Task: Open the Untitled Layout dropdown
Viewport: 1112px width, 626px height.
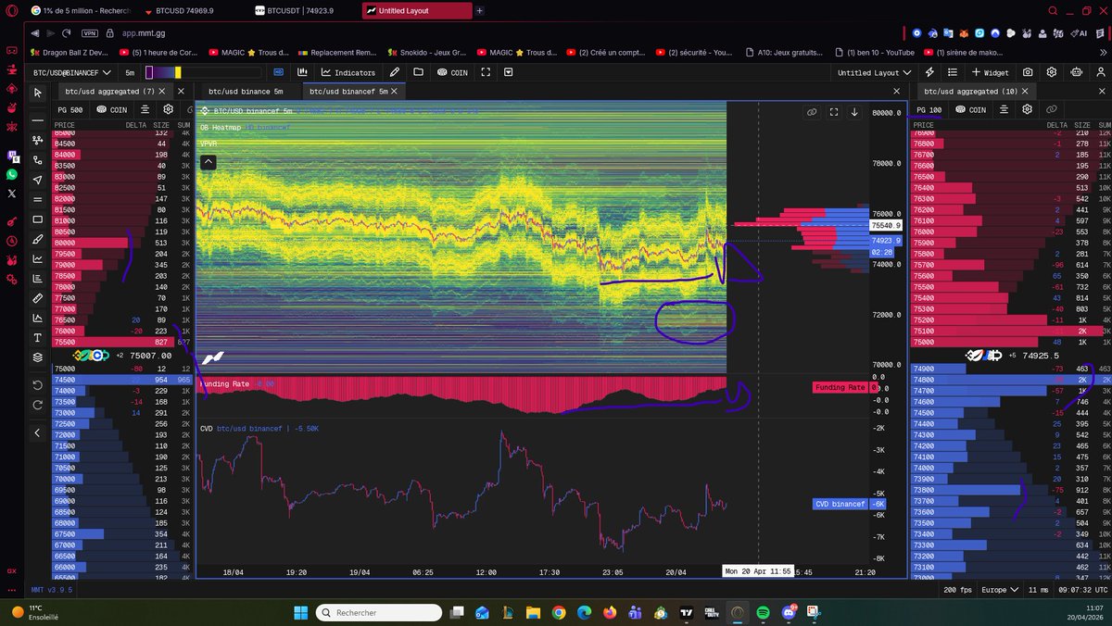Action: point(874,72)
